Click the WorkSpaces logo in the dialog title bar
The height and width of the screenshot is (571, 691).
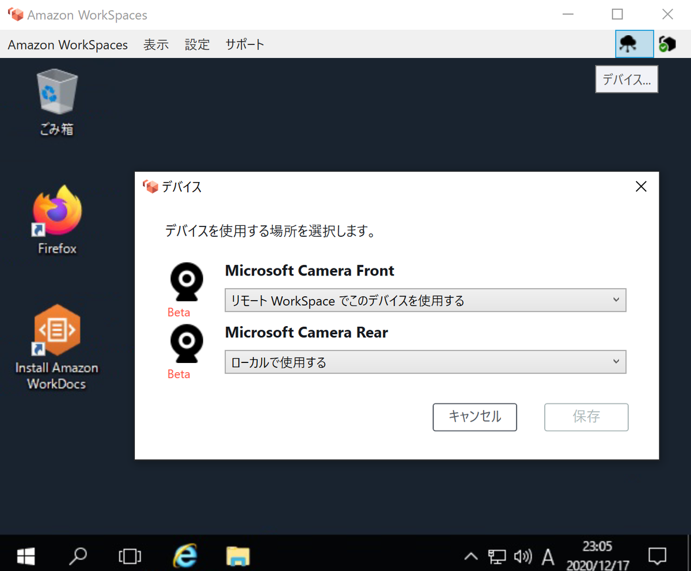(150, 186)
